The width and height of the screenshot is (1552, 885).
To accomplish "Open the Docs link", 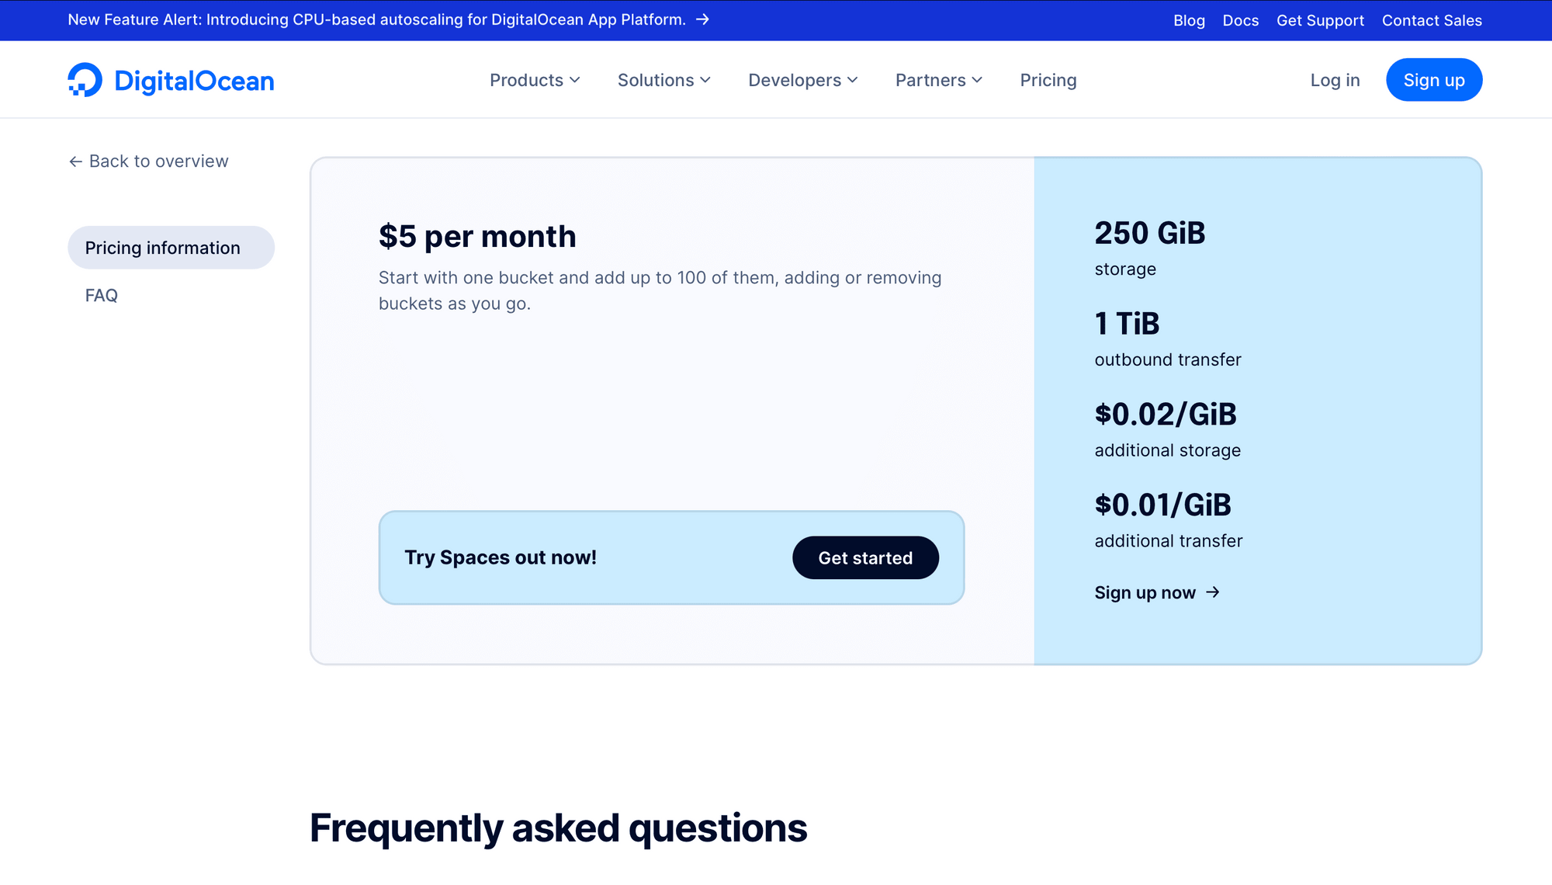I will (x=1240, y=20).
